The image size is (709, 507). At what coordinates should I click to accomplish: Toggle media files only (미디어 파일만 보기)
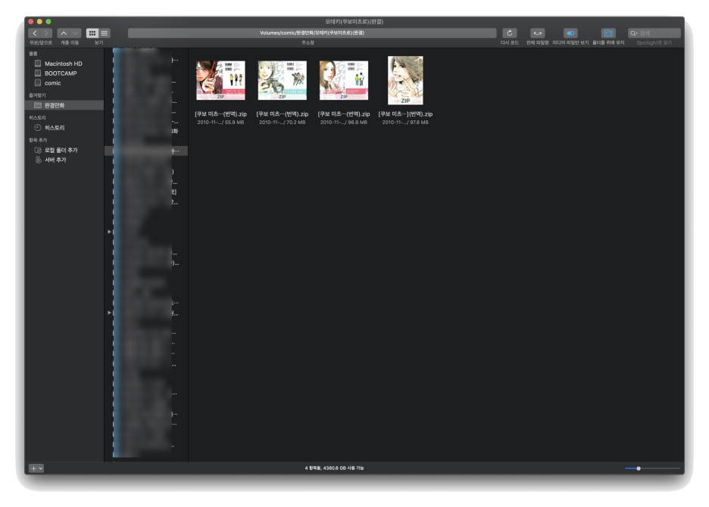coord(569,33)
